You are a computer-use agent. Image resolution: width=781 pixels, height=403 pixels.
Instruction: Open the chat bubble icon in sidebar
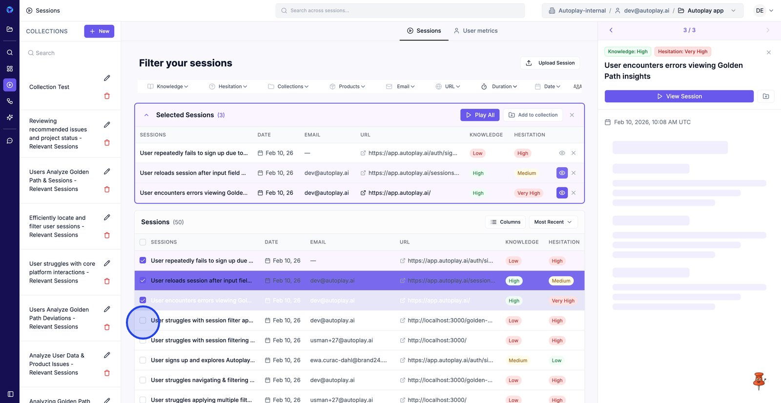(x=10, y=141)
